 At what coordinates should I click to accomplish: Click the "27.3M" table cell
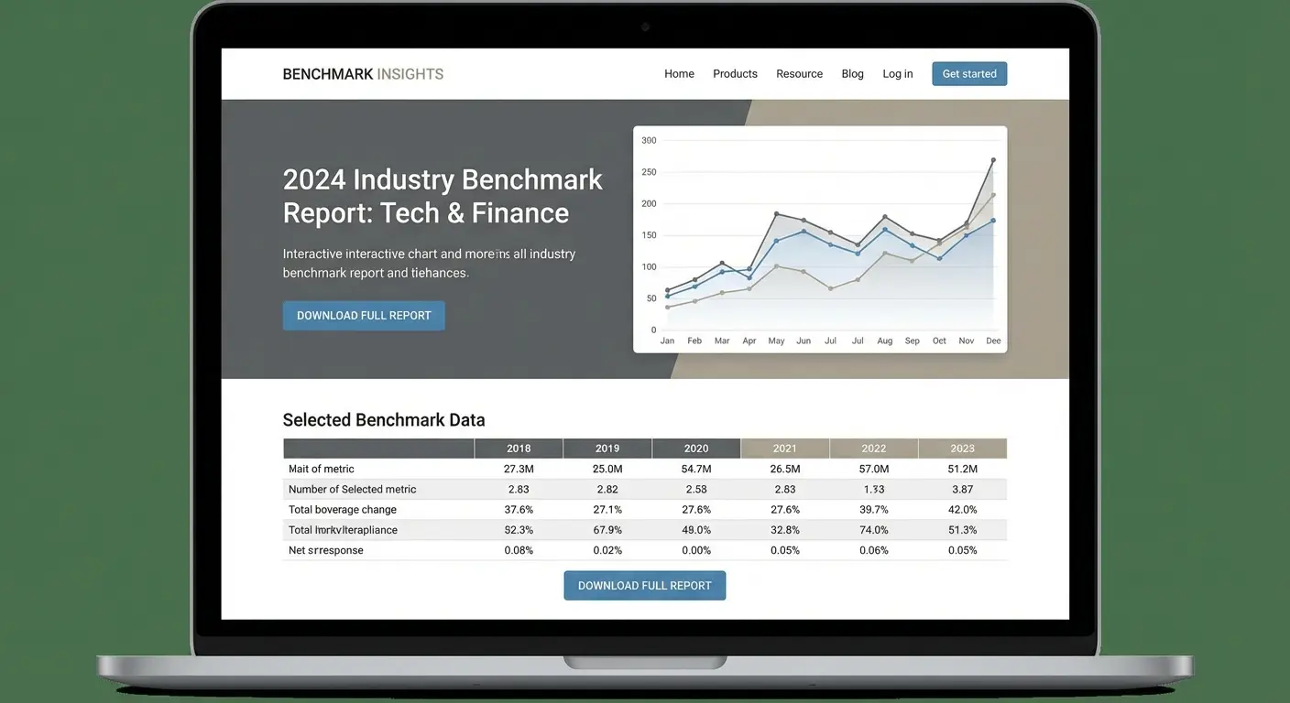tap(519, 469)
